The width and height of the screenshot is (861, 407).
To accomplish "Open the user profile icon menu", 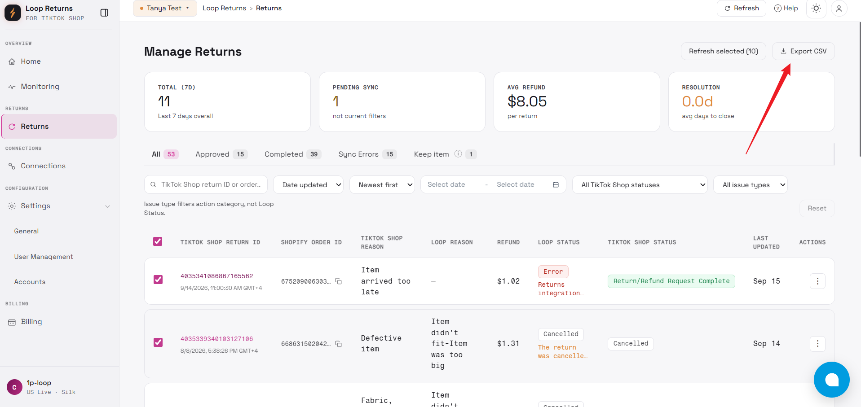I will click(839, 8).
